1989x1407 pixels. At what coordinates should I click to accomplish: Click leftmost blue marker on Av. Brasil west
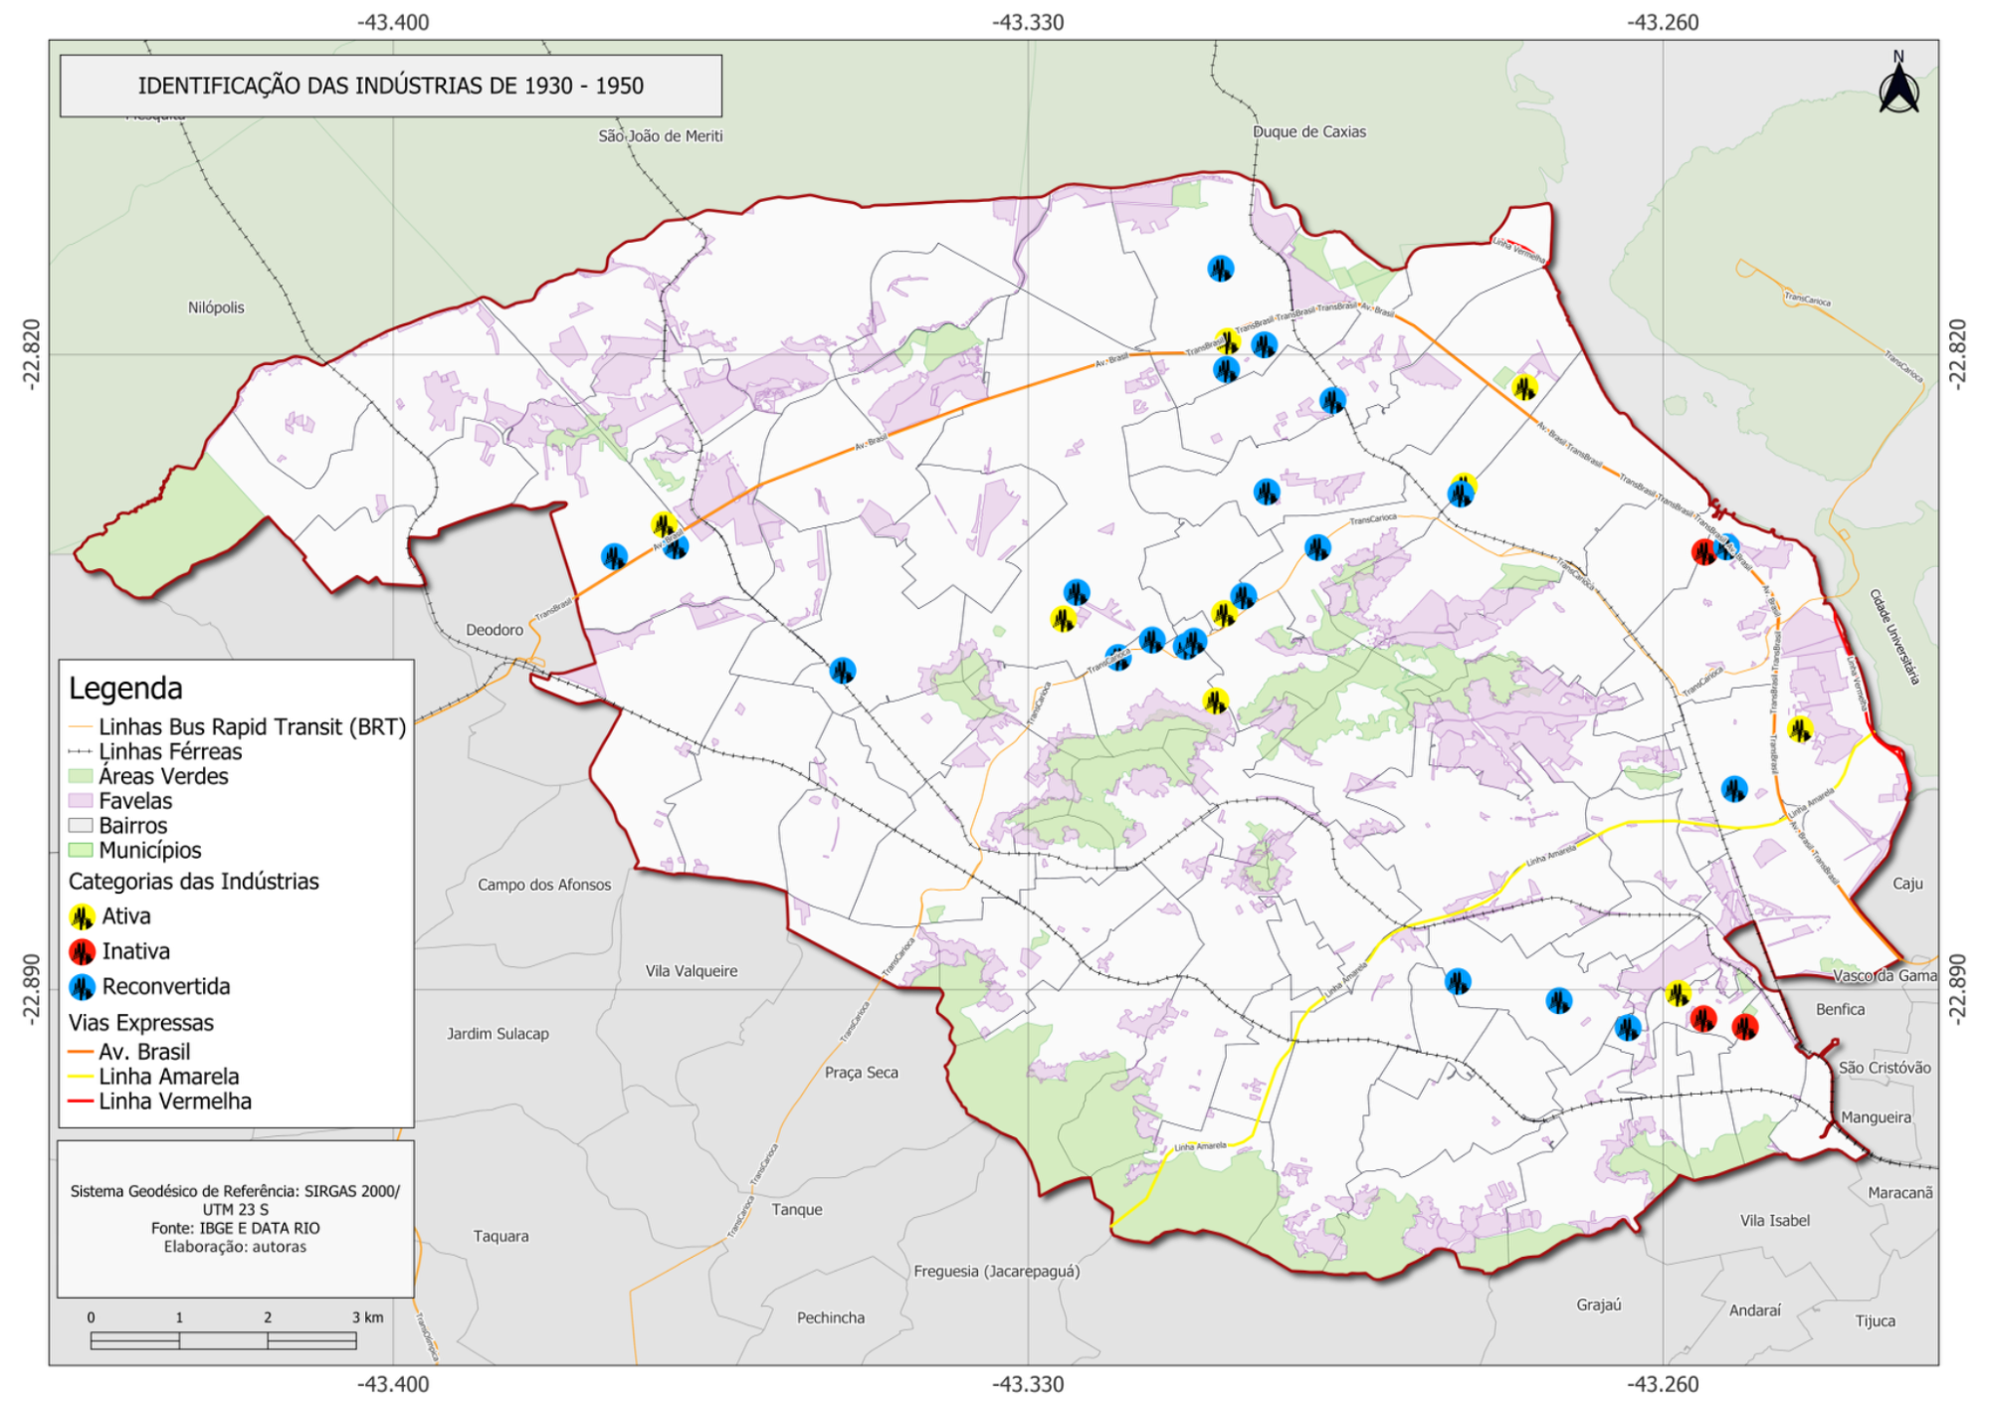point(614,557)
